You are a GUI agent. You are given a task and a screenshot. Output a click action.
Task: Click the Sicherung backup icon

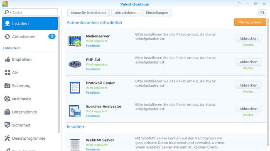7,86
